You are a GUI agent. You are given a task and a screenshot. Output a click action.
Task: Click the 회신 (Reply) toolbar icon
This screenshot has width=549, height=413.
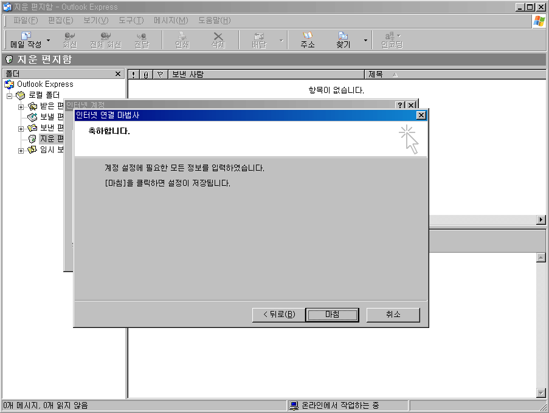tap(70, 40)
